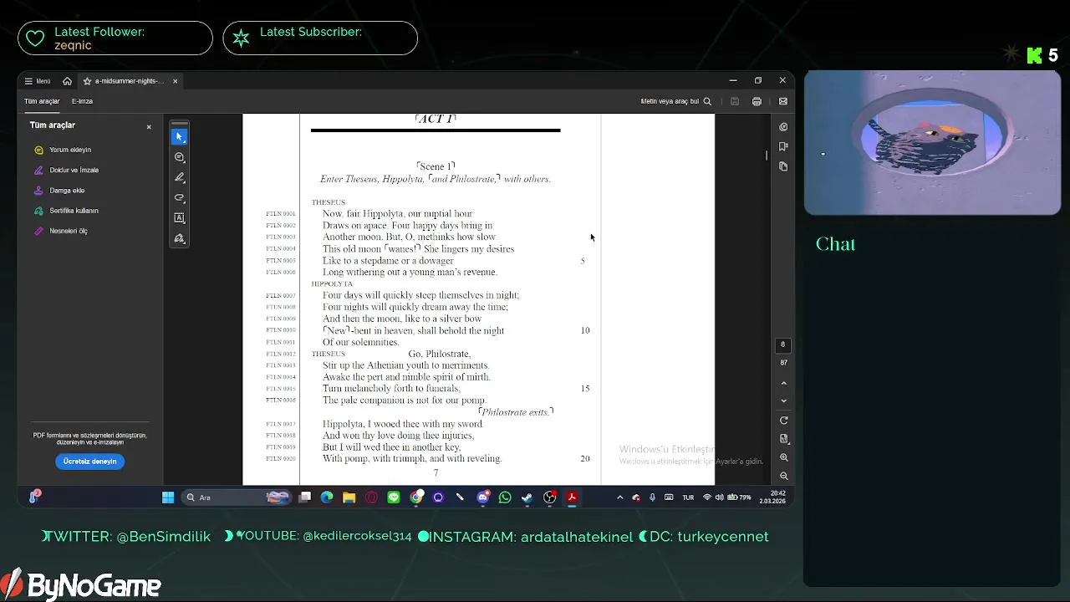Image resolution: width=1070 pixels, height=602 pixels.
Task: Open Sertifika kullanın tool
Action: tap(66, 211)
